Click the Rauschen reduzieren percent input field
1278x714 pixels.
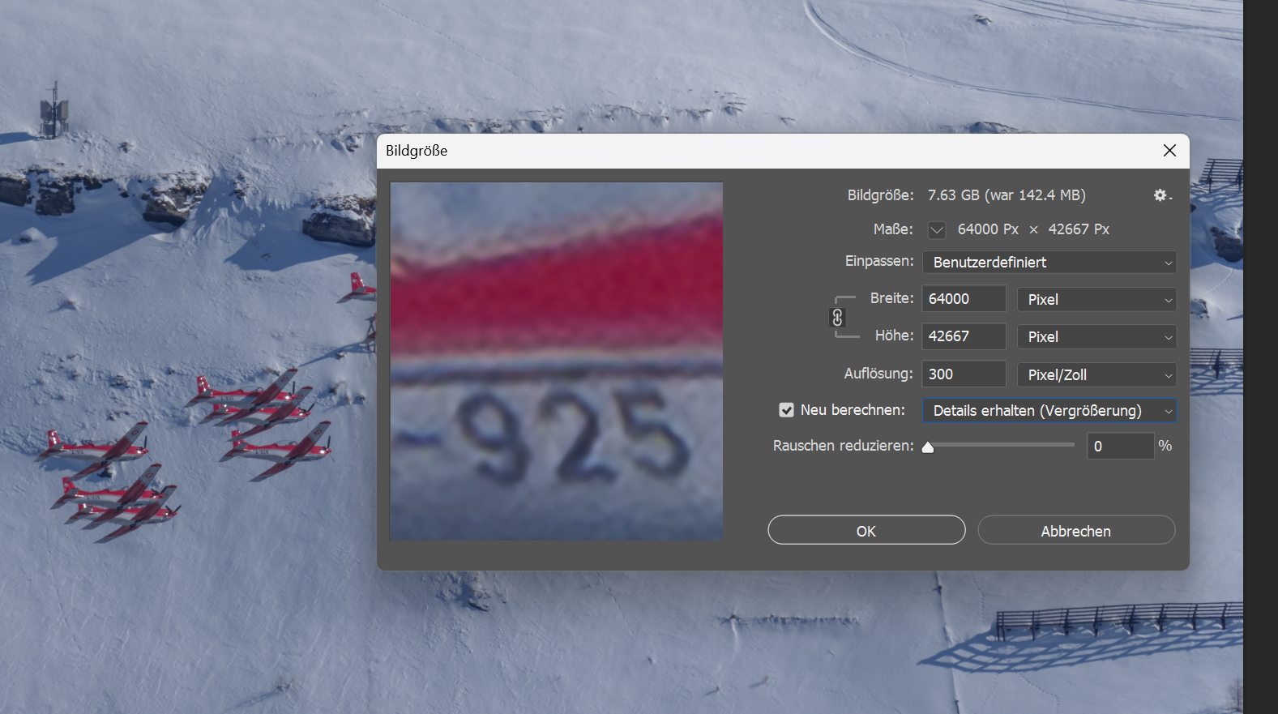[1120, 446]
